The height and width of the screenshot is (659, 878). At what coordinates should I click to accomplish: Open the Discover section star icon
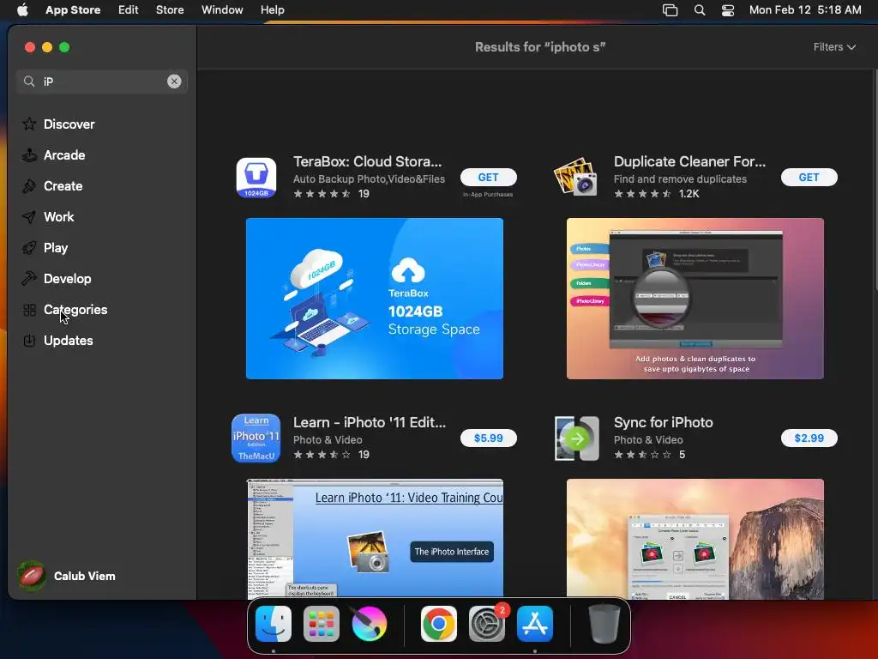pyautogui.click(x=29, y=124)
